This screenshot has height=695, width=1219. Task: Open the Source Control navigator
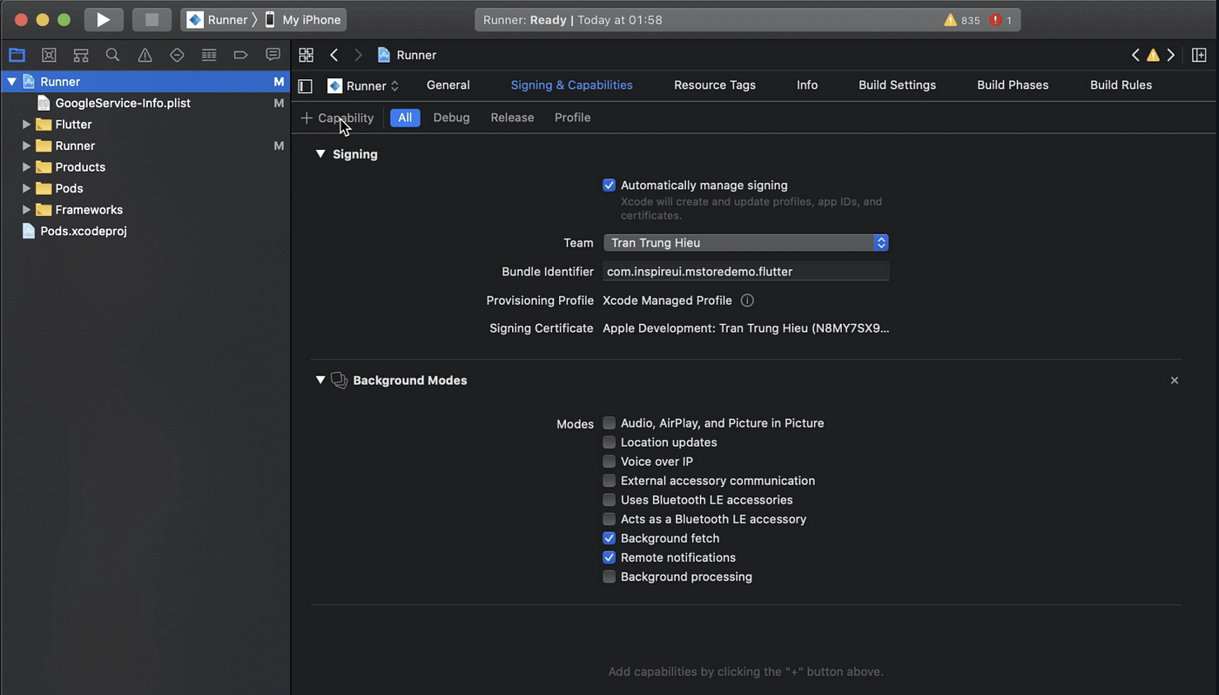(49, 55)
